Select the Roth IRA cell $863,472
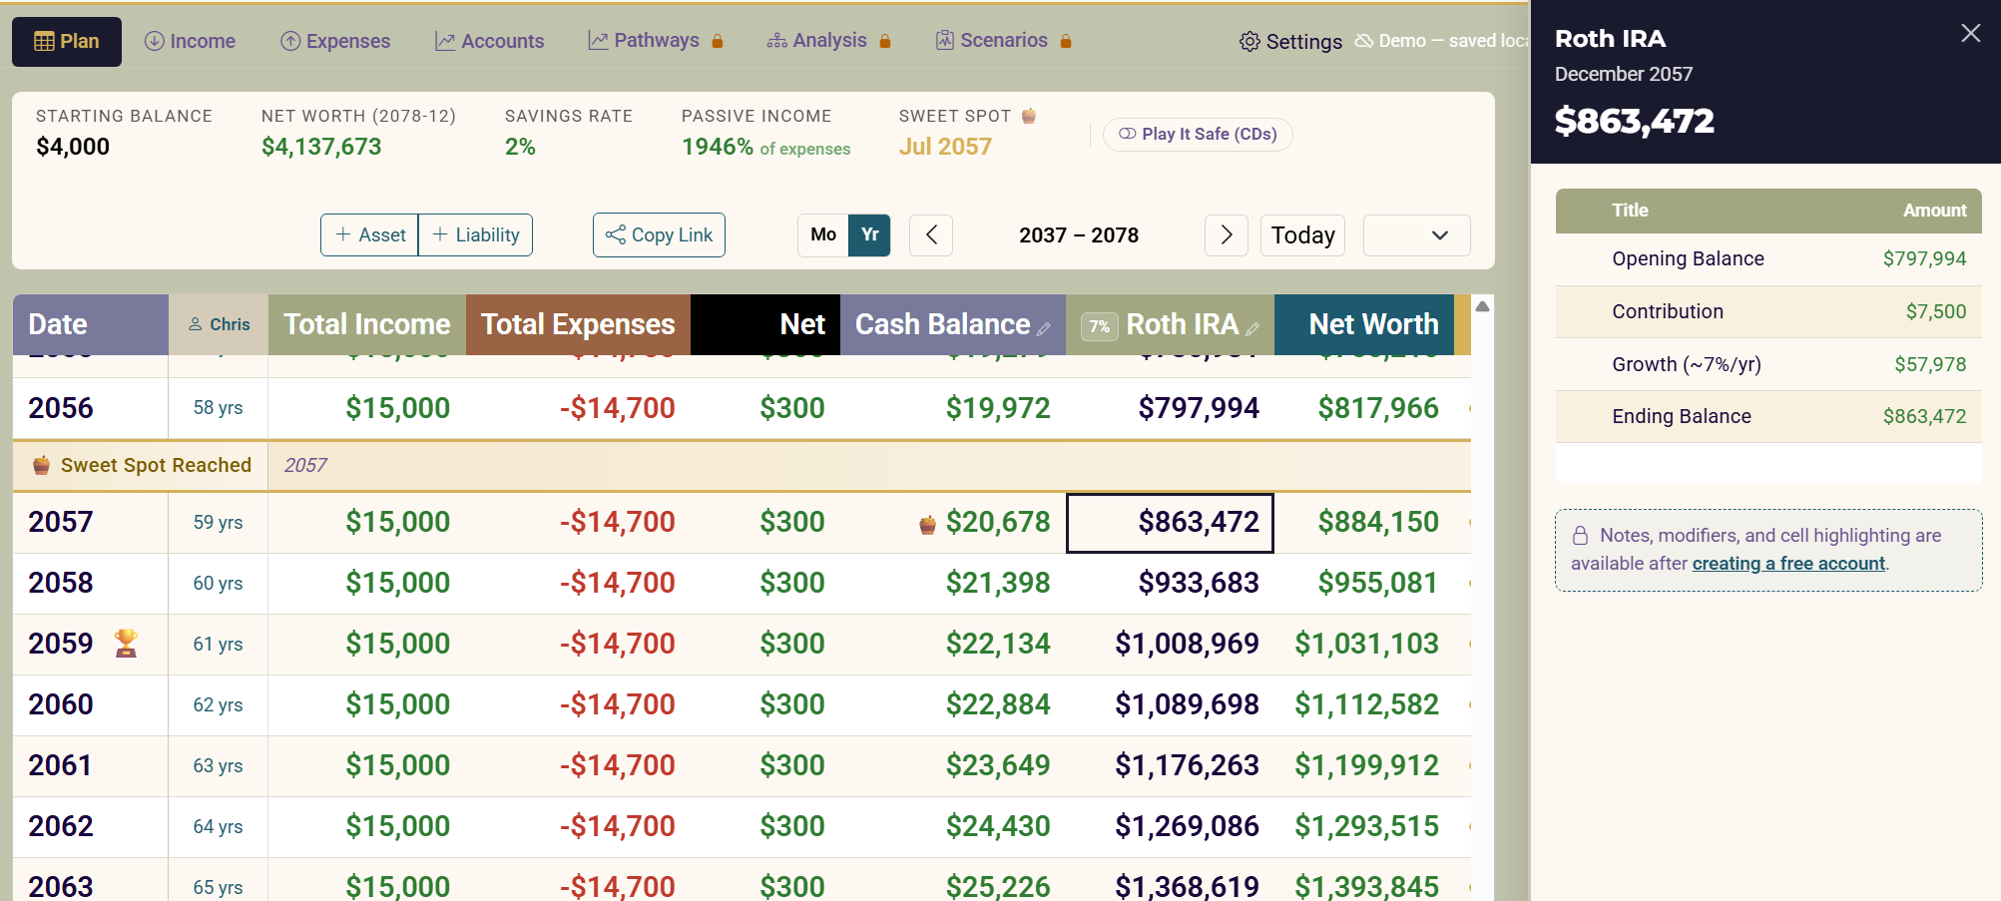The height and width of the screenshot is (901, 2001). [1170, 522]
